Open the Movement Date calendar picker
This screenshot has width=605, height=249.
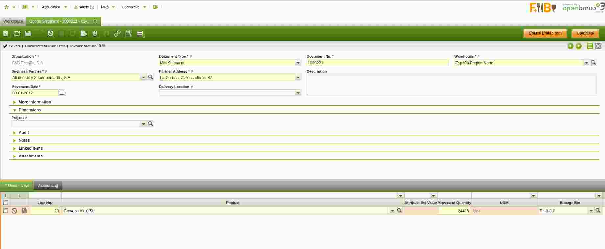point(62,93)
